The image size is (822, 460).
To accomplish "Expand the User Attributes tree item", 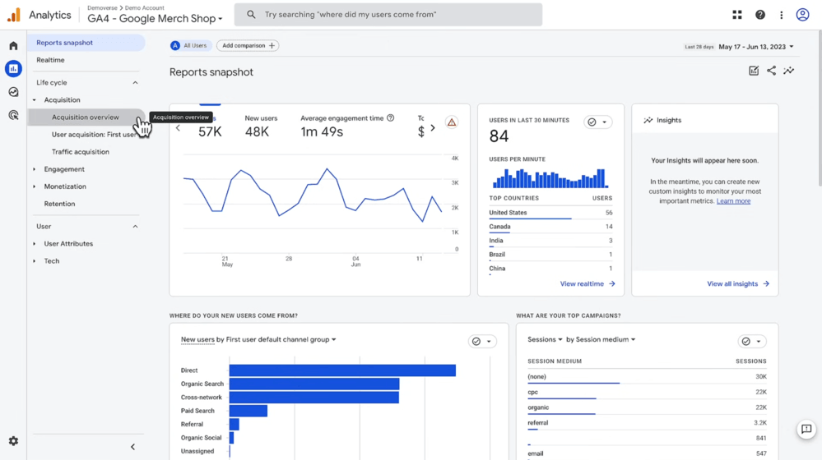I will pos(35,244).
